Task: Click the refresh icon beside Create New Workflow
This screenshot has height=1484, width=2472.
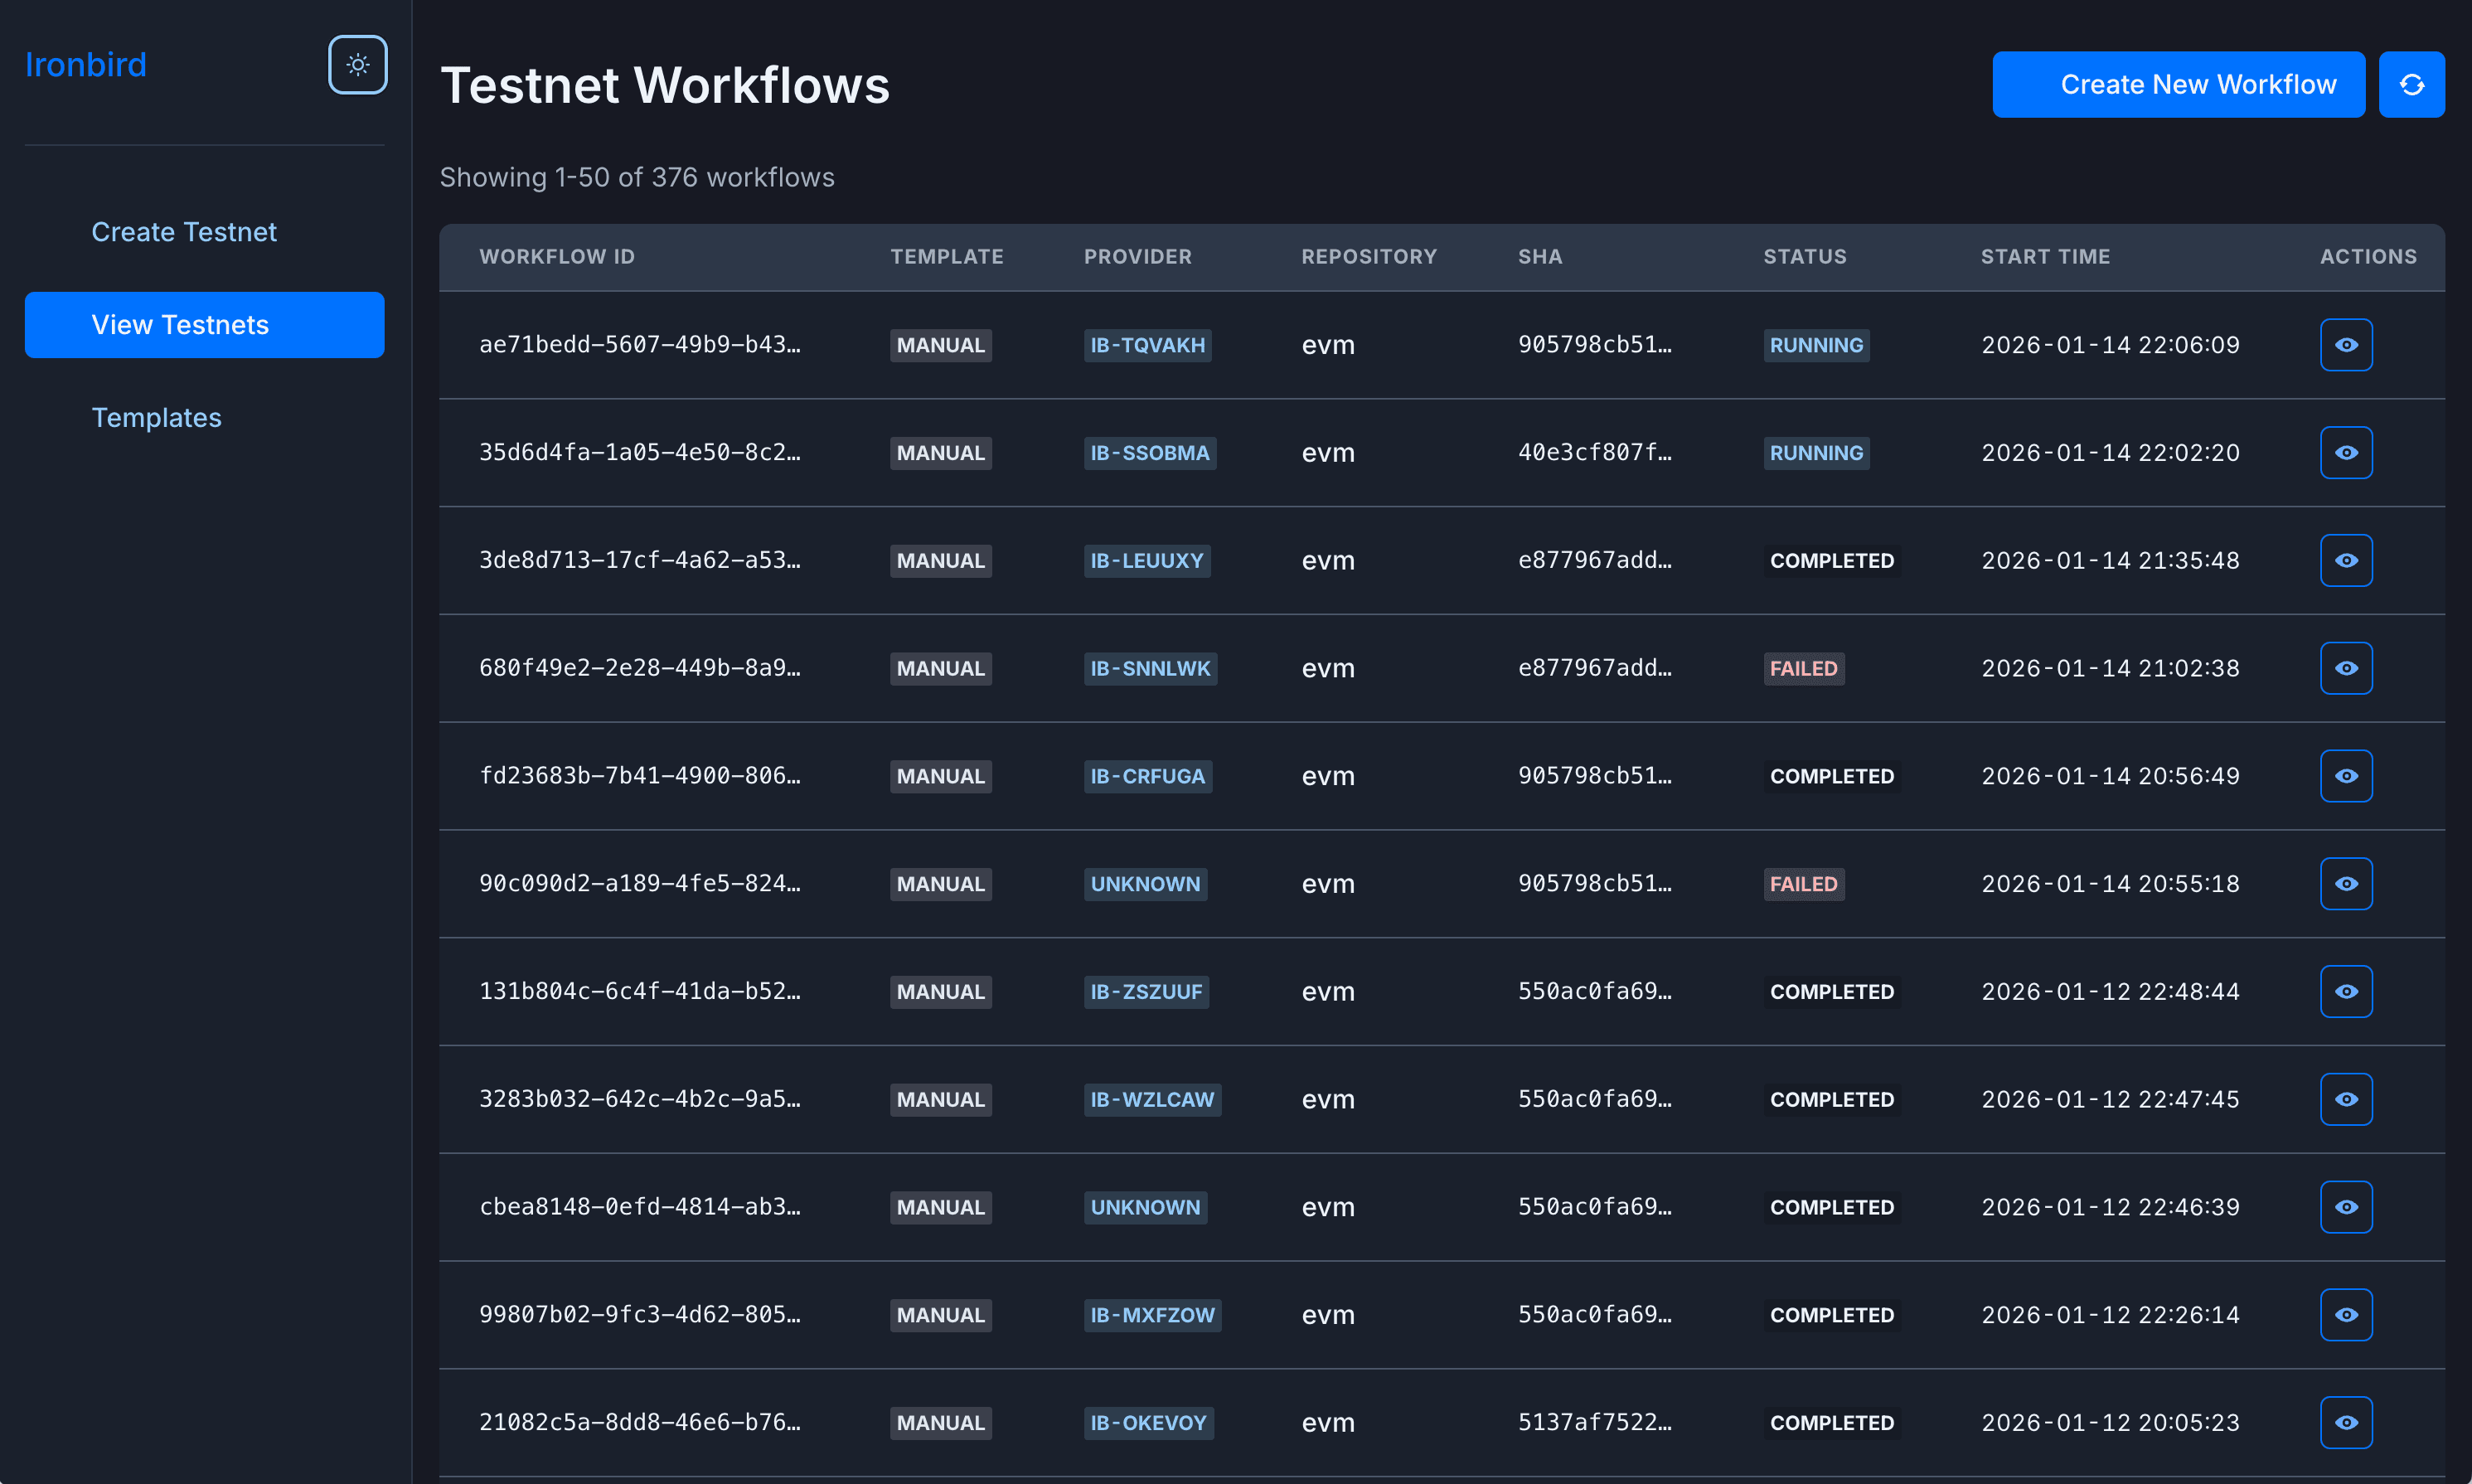Action: click(2410, 84)
